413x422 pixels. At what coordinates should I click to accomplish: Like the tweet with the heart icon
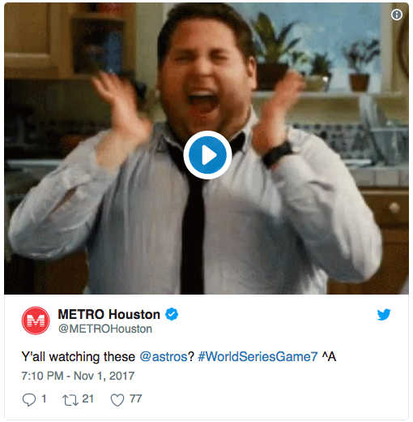click(x=117, y=400)
